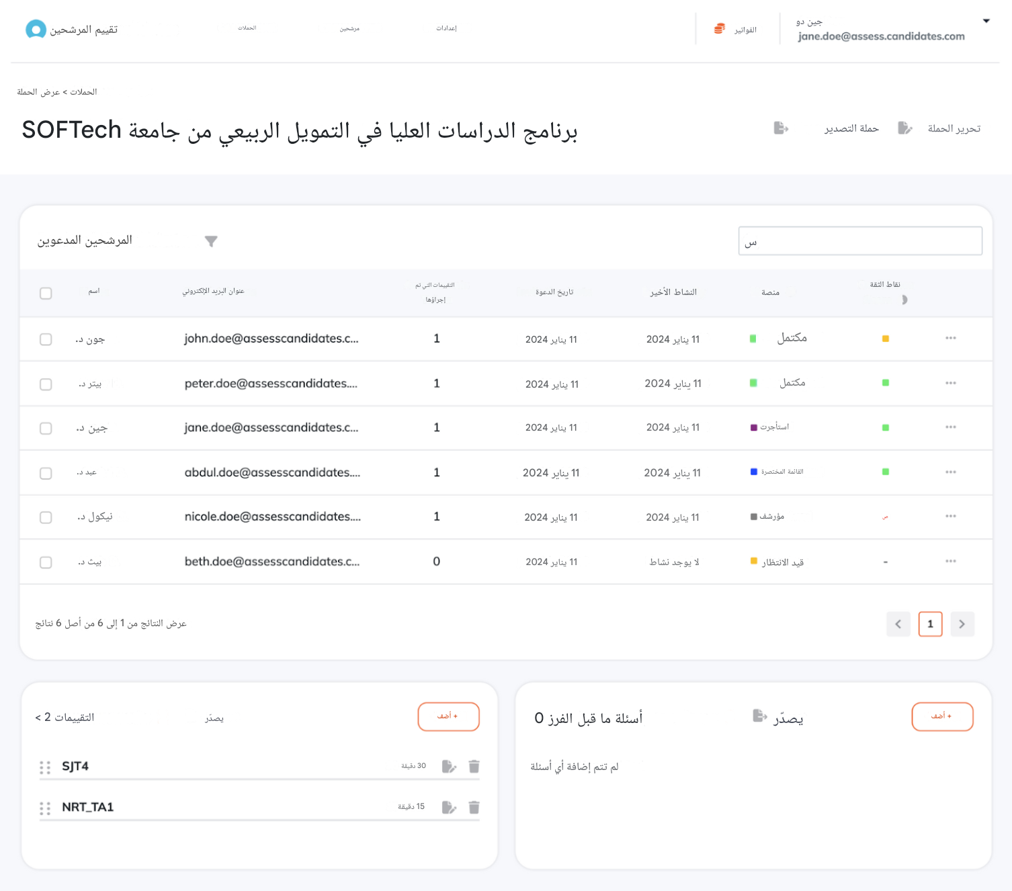Click the export icon beside حملة التصدير
1012x891 pixels.
coord(781,128)
